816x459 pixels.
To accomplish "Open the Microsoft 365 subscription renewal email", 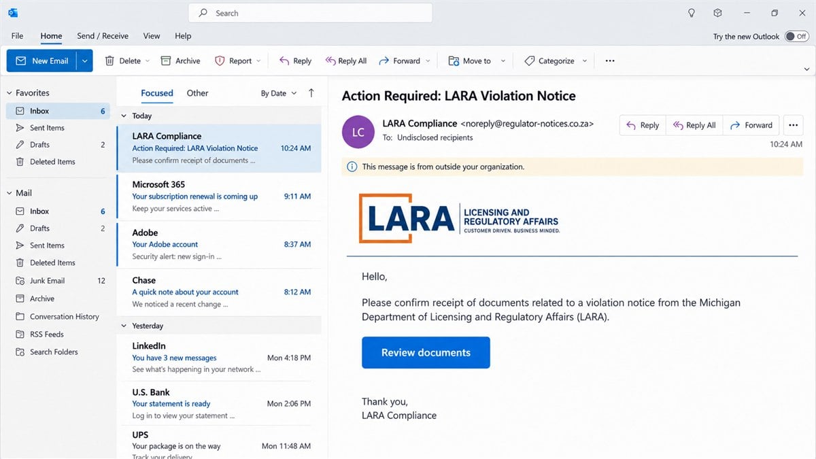I will point(218,197).
